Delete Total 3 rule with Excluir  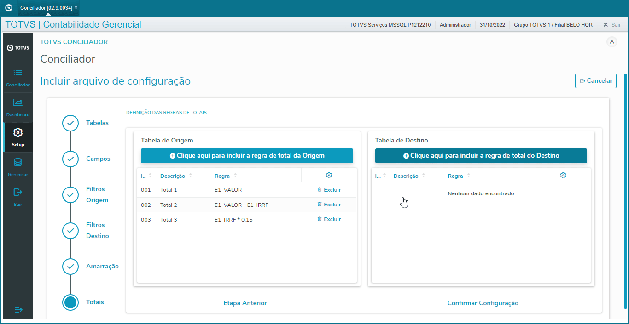coord(329,219)
